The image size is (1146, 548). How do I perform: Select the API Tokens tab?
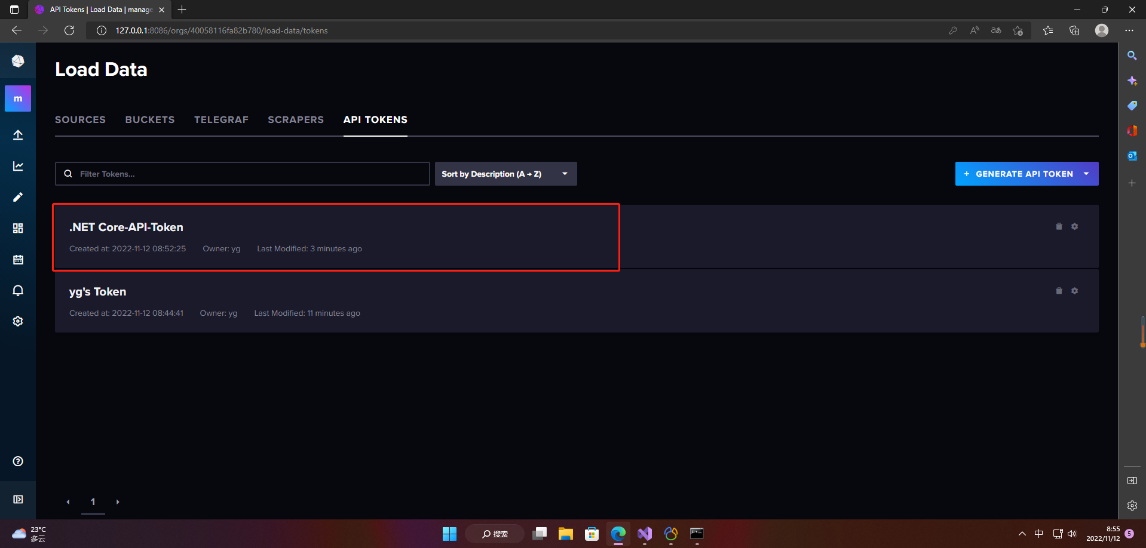pyautogui.click(x=375, y=119)
